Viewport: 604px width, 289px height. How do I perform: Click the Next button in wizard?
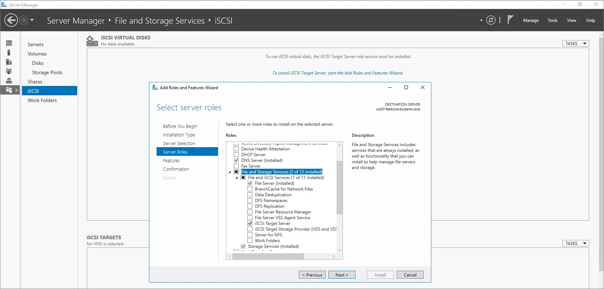click(x=342, y=275)
